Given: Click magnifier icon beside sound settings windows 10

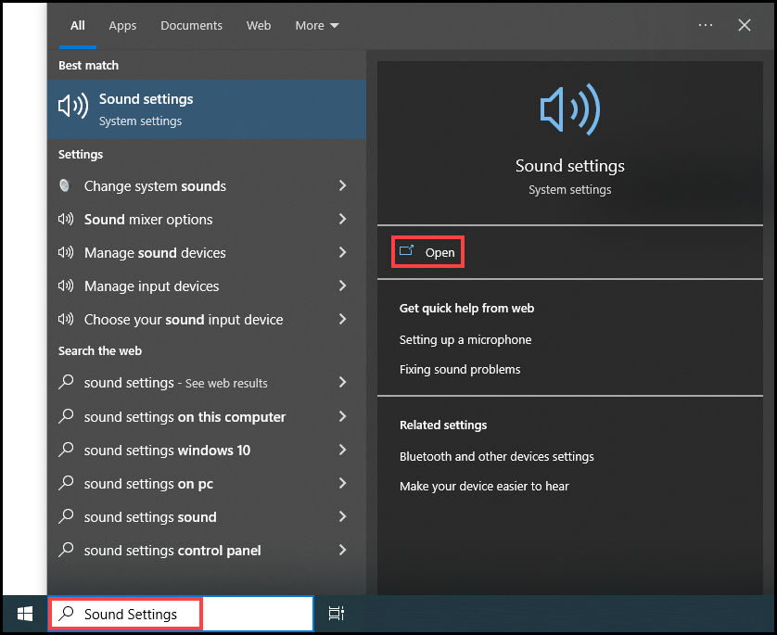Looking at the screenshot, I should pos(66,450).
